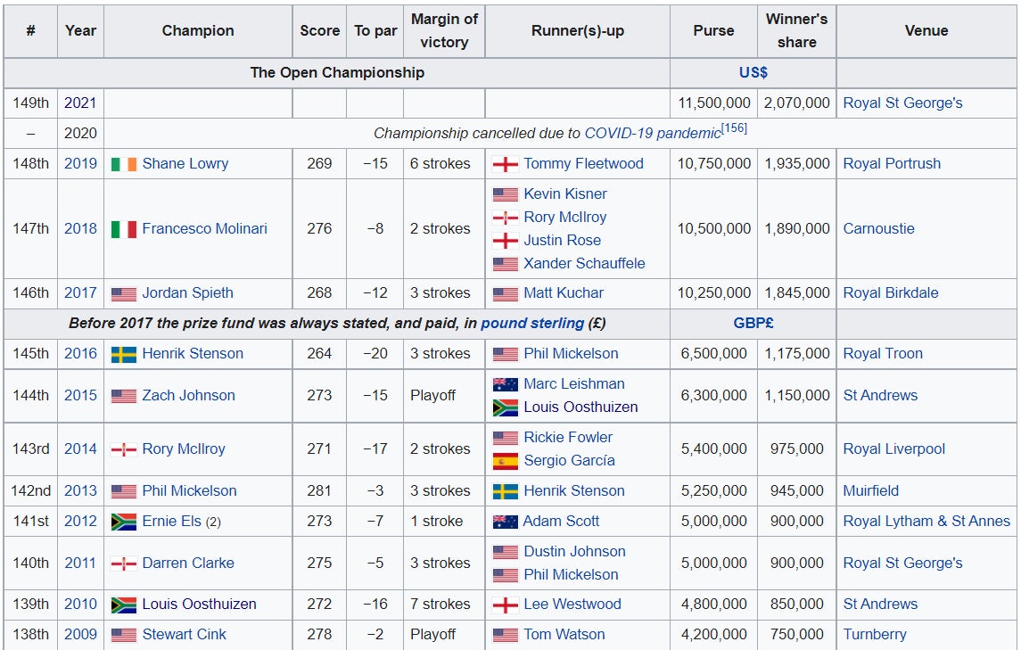Click the England flag beside Justin Rose
The height and width of the screenshot is (650, 1021).
(x=506, y=241)
